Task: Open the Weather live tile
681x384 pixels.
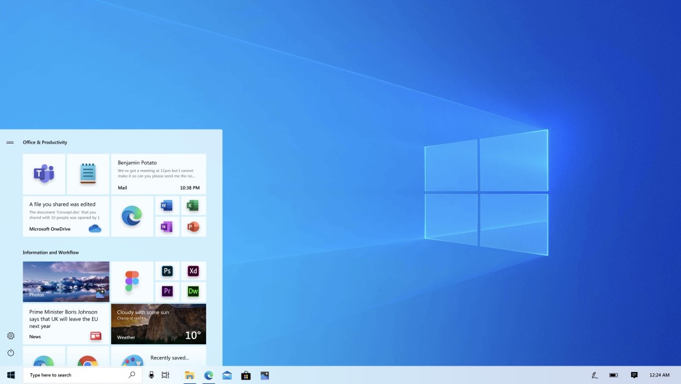Action: [x=158, y=324]
